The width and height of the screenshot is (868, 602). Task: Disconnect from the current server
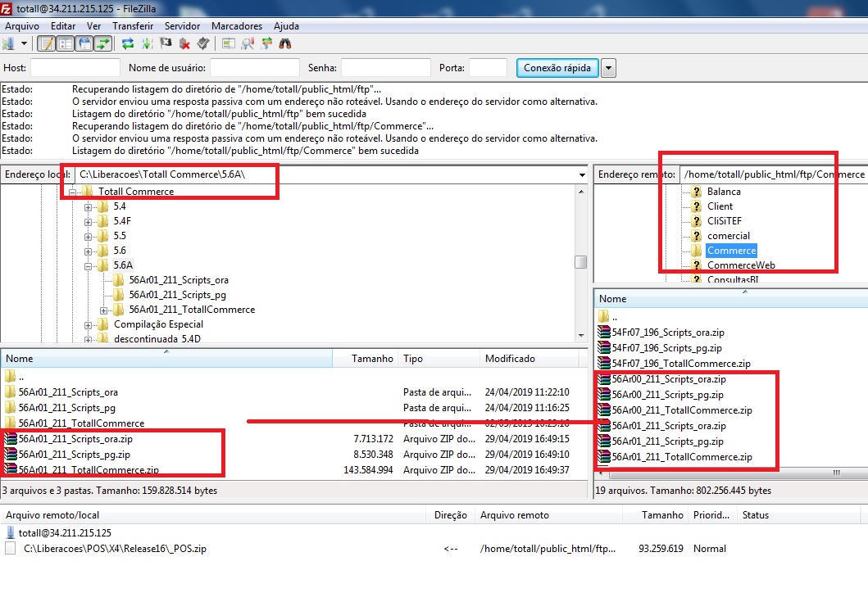click(x=184, y=43)
